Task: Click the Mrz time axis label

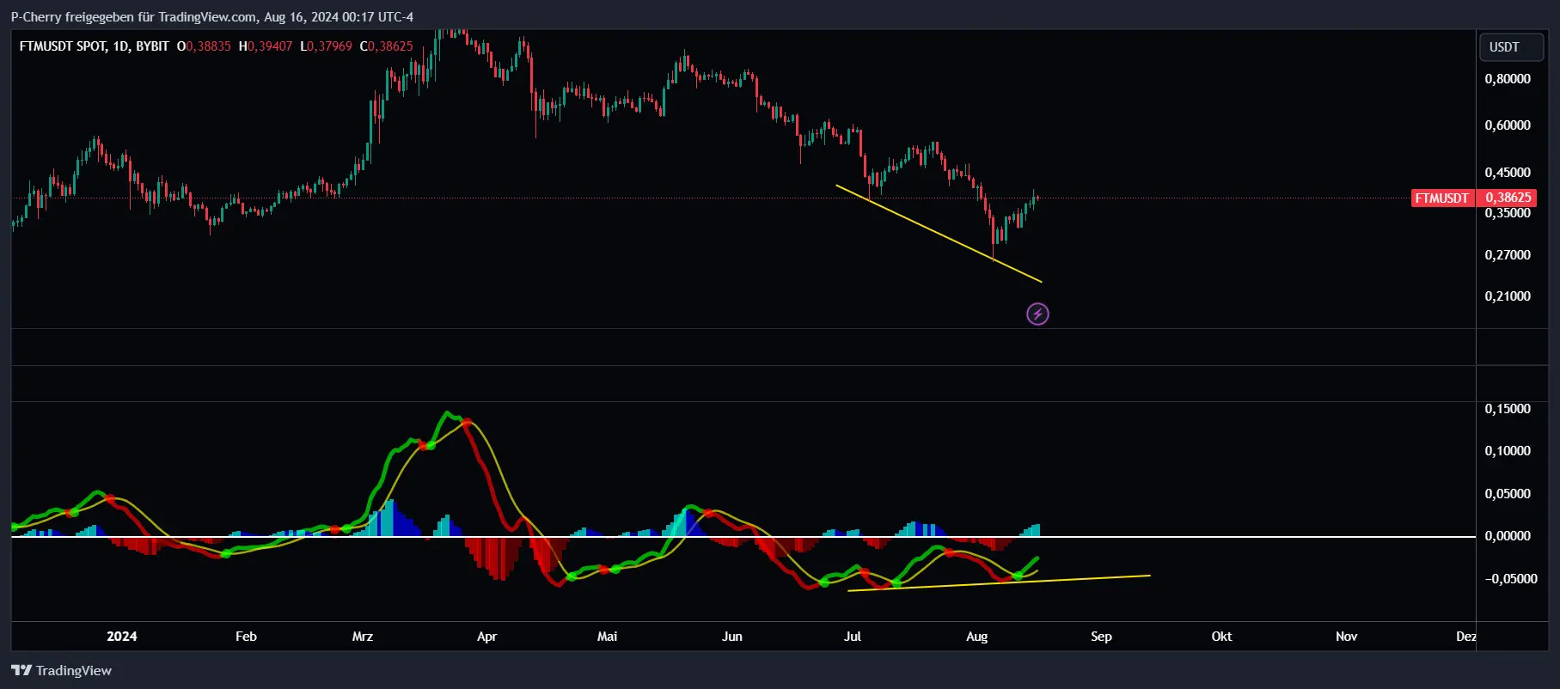Action: 363,637
